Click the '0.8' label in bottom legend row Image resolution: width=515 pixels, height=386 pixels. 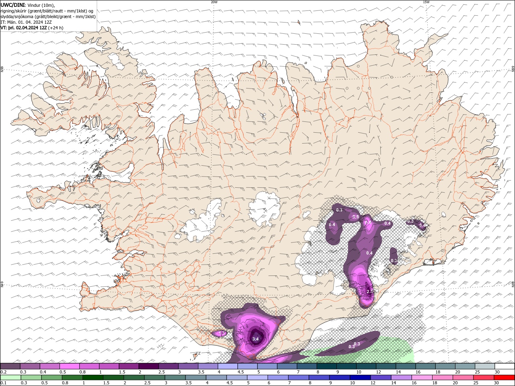65,383
